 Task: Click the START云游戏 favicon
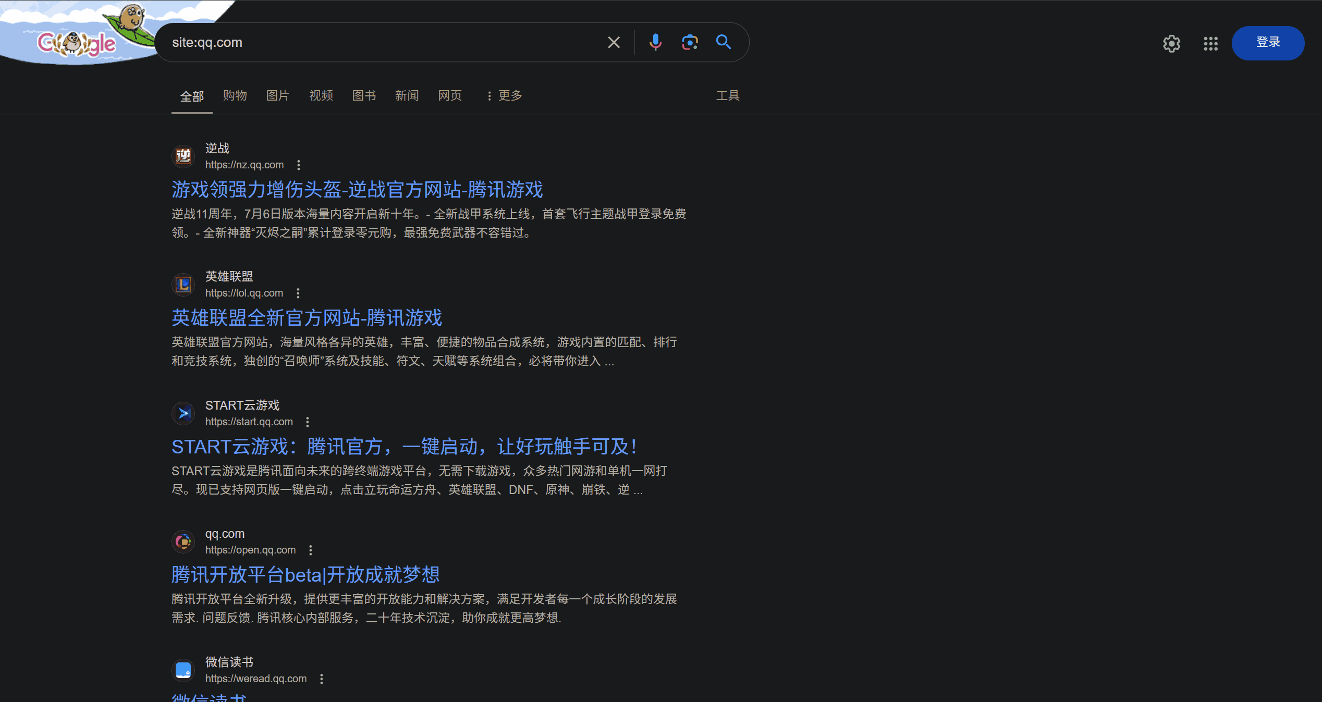[183, 413]
